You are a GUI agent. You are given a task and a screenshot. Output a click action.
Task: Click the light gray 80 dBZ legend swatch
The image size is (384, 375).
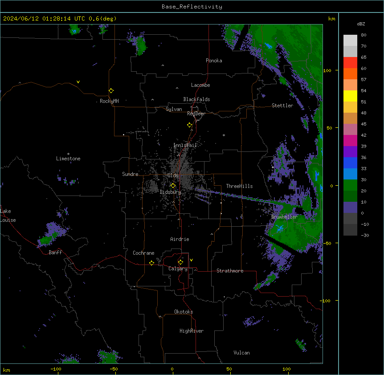pyautogui.click(x=350, y=41)
